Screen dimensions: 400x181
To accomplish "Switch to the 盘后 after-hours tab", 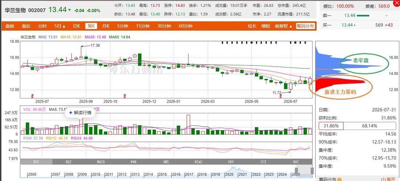I will click(x=26, y=26).
